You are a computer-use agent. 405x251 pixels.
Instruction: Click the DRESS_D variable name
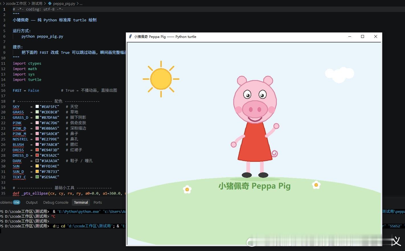point(21,155)
